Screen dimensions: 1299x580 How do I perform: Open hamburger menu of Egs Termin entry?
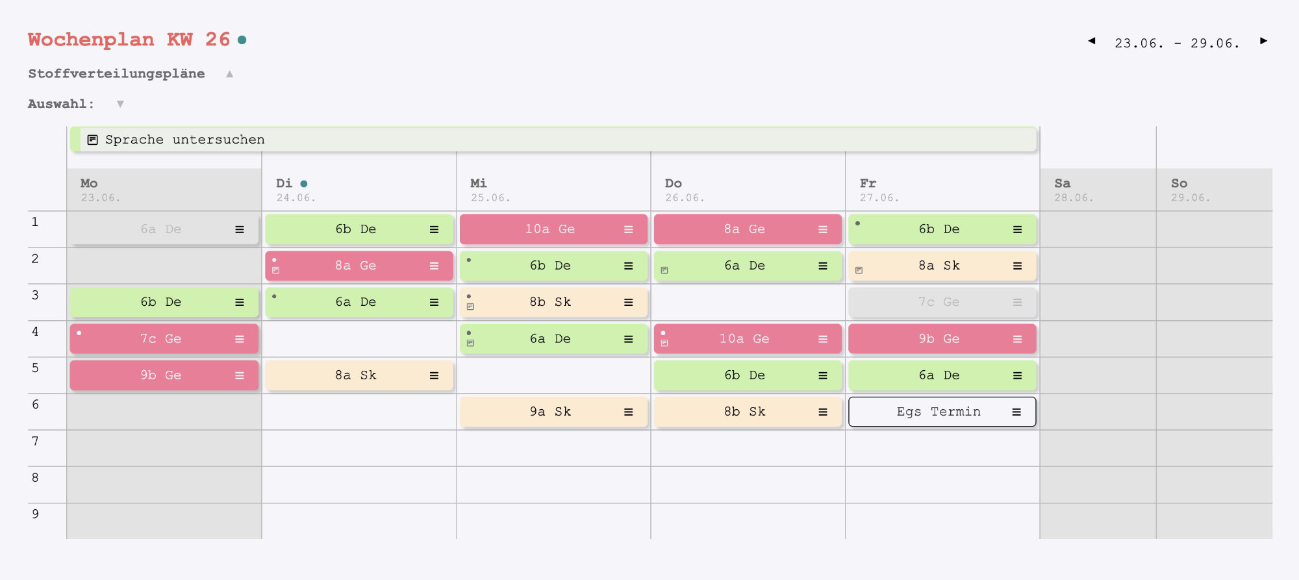(x=1016, y=412)
